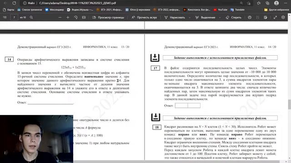Go back to the previous browser page
The width and height of the screenshot is (291, 163).
(x=5, y=3)
